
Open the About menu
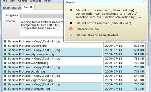point(48,1)
